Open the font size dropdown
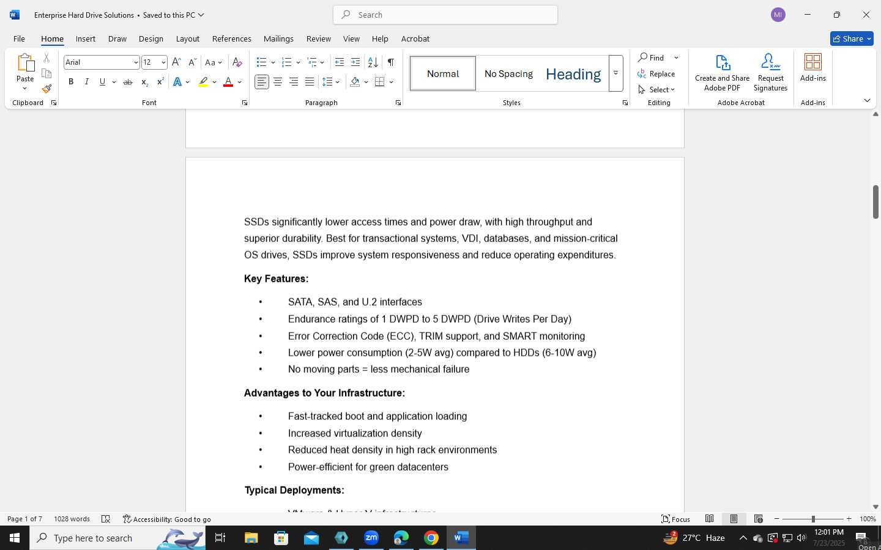Image resolution: width=881 pixels, height=550 pixels. (163, 62)
